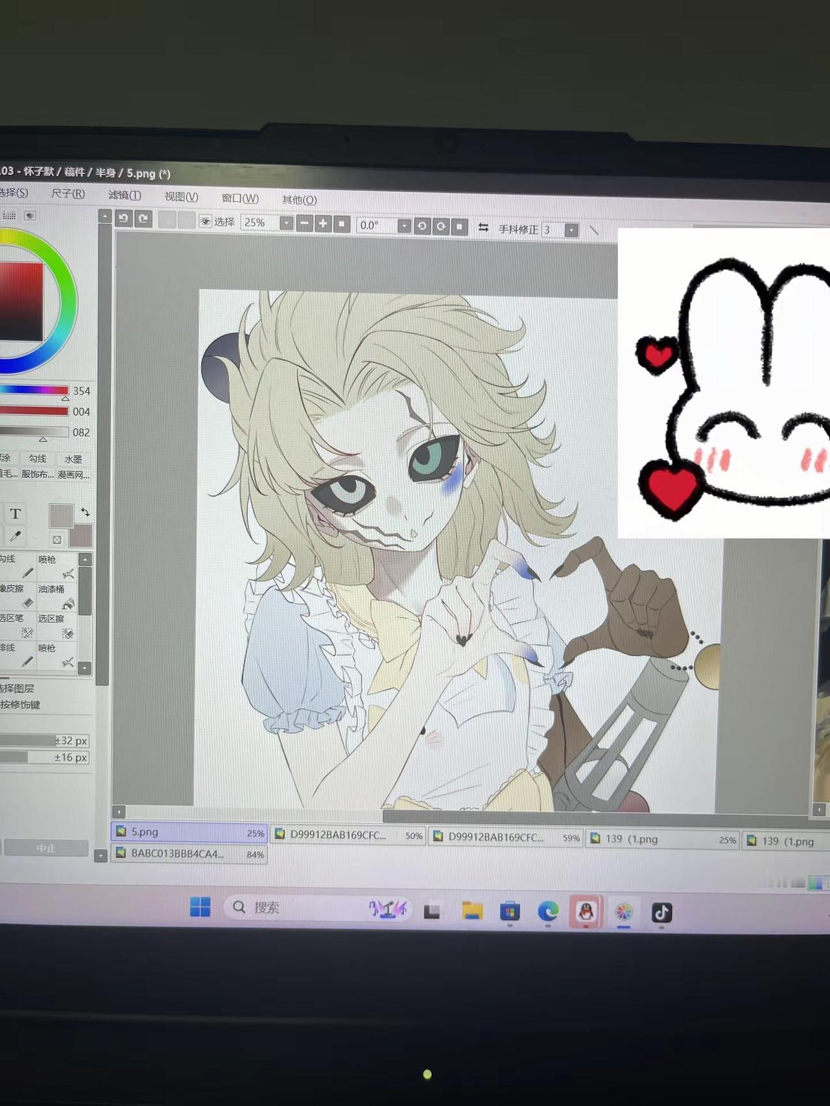Select the upper 喷枪 airbrush tool

coord(57,567)
